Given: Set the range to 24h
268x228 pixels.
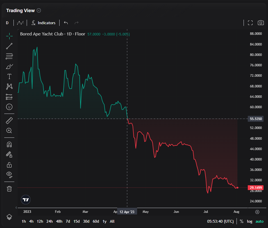Looking at the screenshot, I should 49,221.
